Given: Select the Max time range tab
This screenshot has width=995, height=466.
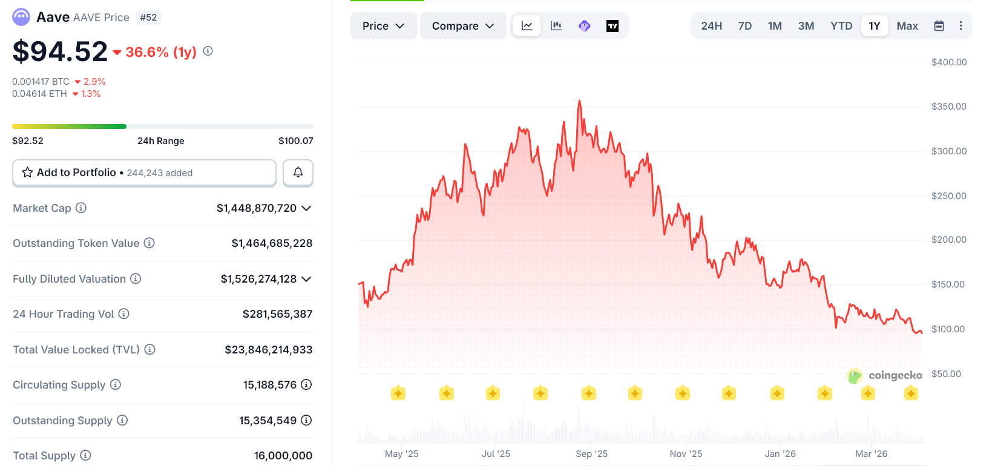Looking at the screenshot, I should 907,26.
